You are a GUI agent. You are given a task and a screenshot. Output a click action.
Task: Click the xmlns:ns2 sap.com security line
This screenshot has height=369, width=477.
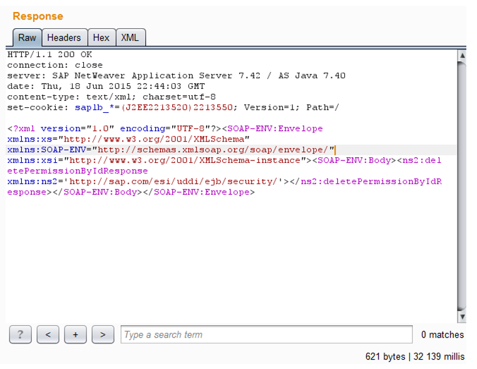pos(225,182)
